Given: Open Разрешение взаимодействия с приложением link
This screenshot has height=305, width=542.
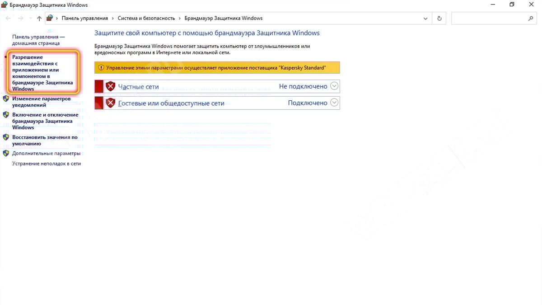Looking at the screenshot, I should [x=42, y=73].
